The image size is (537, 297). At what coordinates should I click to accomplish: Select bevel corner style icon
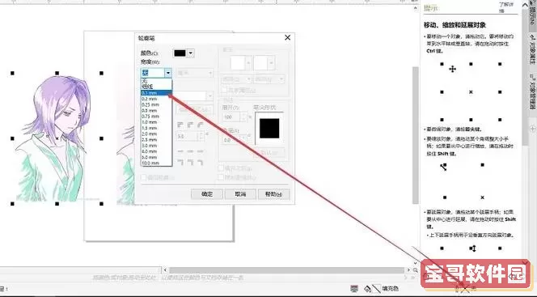click(201, 125)
